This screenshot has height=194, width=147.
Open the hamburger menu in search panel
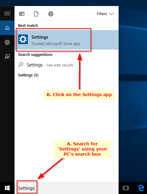tap(7, 13)
